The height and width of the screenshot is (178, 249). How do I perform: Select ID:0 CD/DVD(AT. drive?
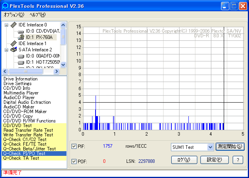click(x=43, y=31)
